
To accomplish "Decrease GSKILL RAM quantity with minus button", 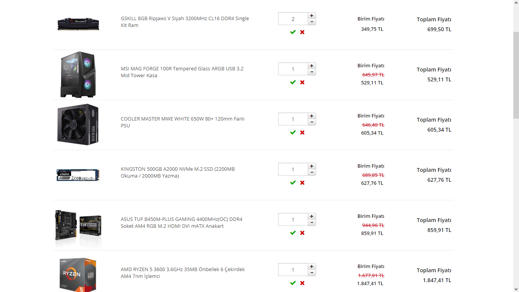I will coord(312,22).
